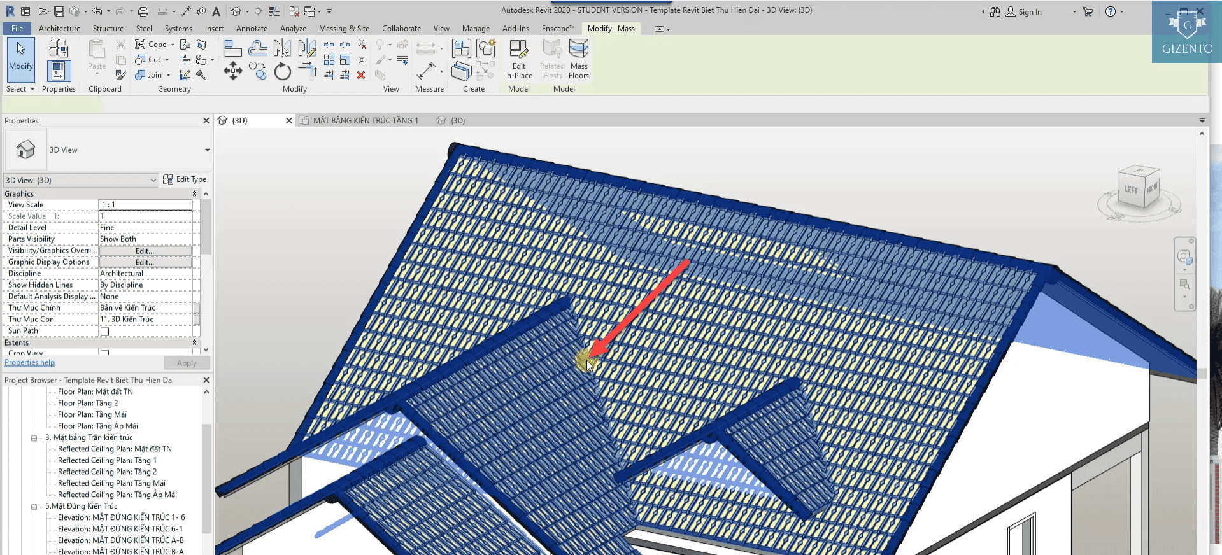This screenshot has width=1222, height=555.
Task: Click the greyed Apply button
Action: point(187,363)
